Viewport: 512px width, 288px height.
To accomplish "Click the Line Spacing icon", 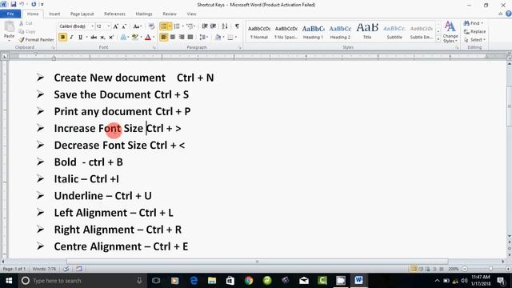I will tap(202, 38).
